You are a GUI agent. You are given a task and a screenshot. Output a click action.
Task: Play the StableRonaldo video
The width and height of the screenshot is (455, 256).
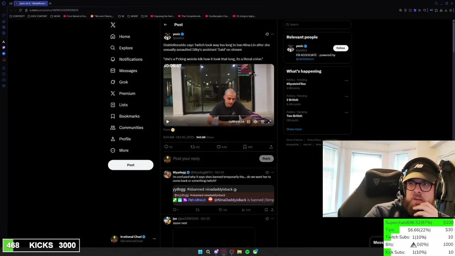(x=168, y=122)
